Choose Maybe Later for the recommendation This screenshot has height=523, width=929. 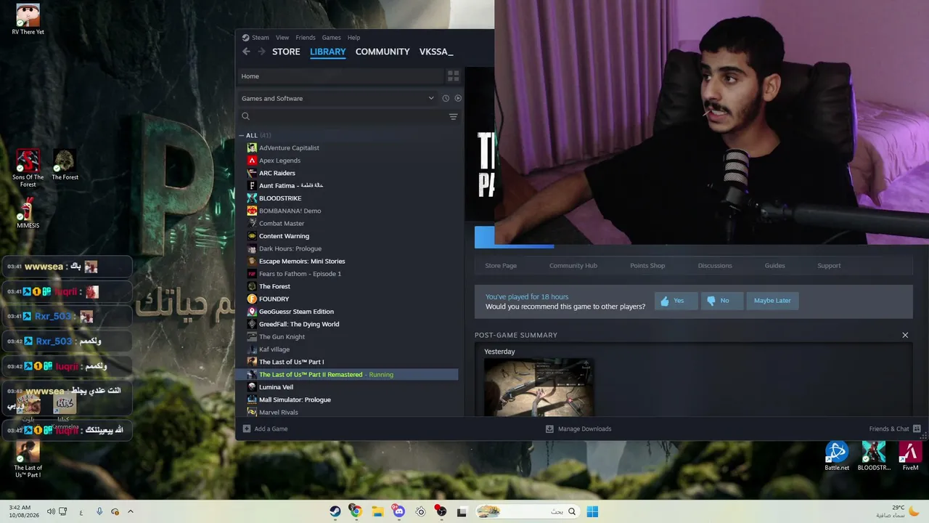point(772,301)
